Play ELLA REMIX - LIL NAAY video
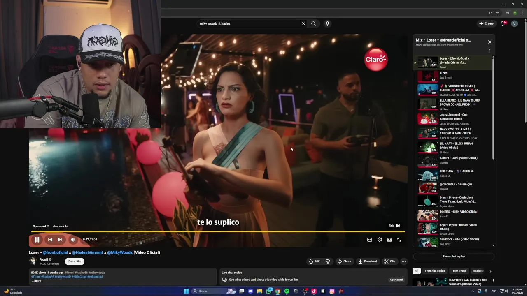Screen dimensions: 527x296 [x=452, y=104]
